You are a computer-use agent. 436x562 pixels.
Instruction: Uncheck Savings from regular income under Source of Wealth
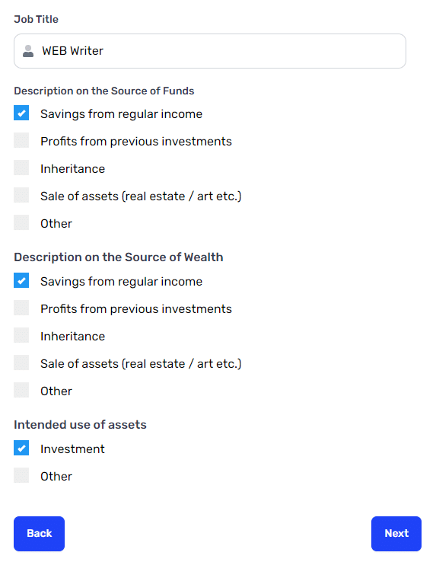[x=21, y=280]
